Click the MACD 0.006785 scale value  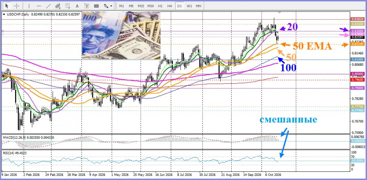tap(358, 136)
